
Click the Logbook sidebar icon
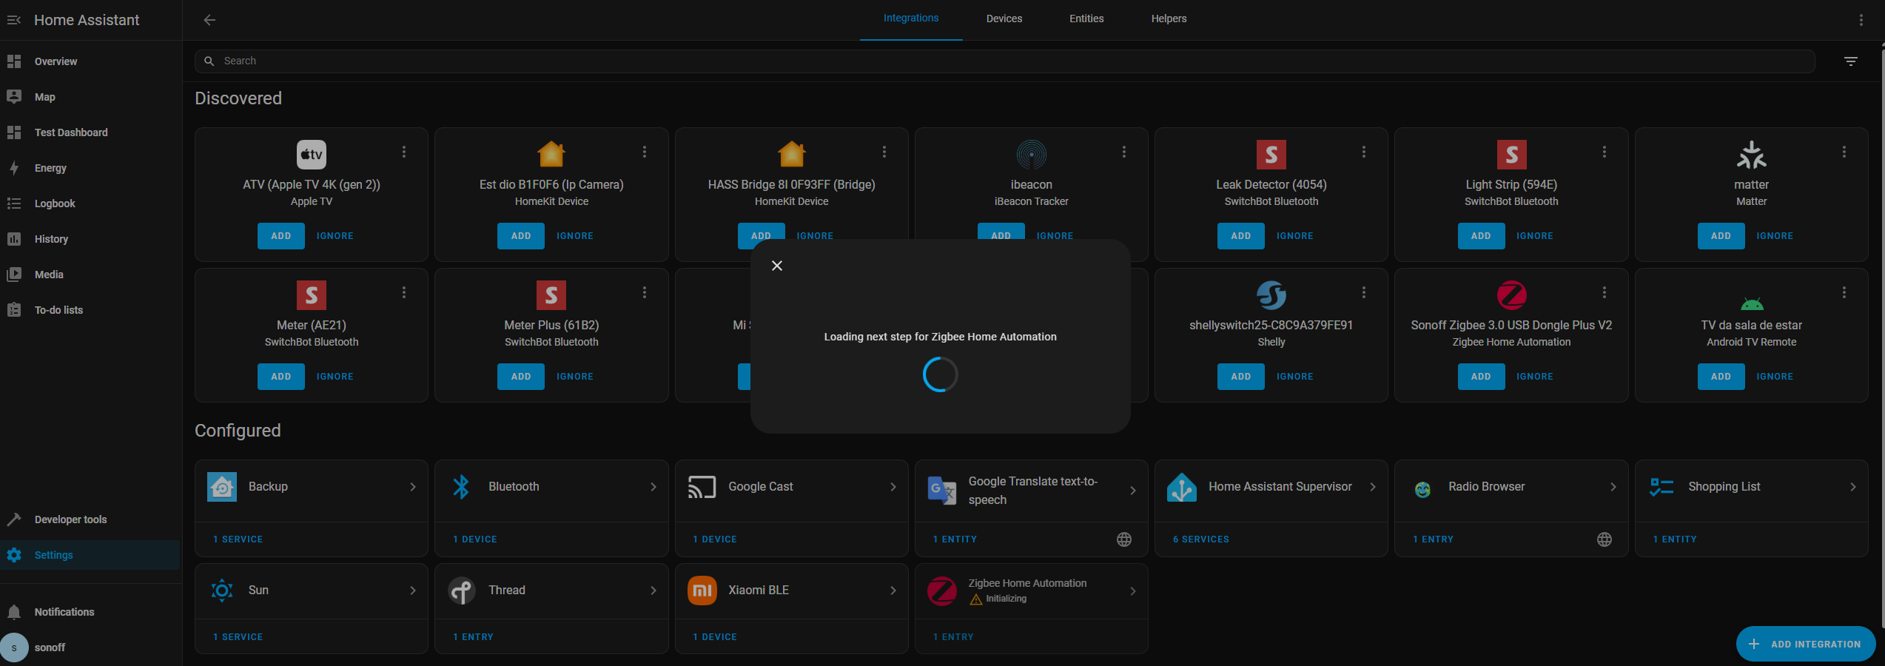(14, 203)
